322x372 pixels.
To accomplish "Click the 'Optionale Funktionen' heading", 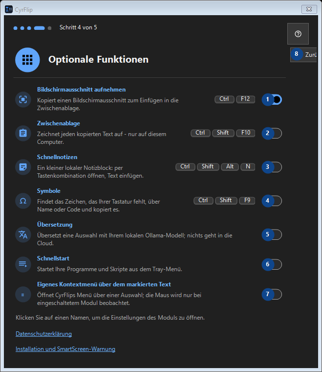I will pos(99,60).
